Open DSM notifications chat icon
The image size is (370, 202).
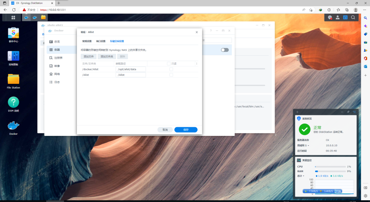(330, 17)
